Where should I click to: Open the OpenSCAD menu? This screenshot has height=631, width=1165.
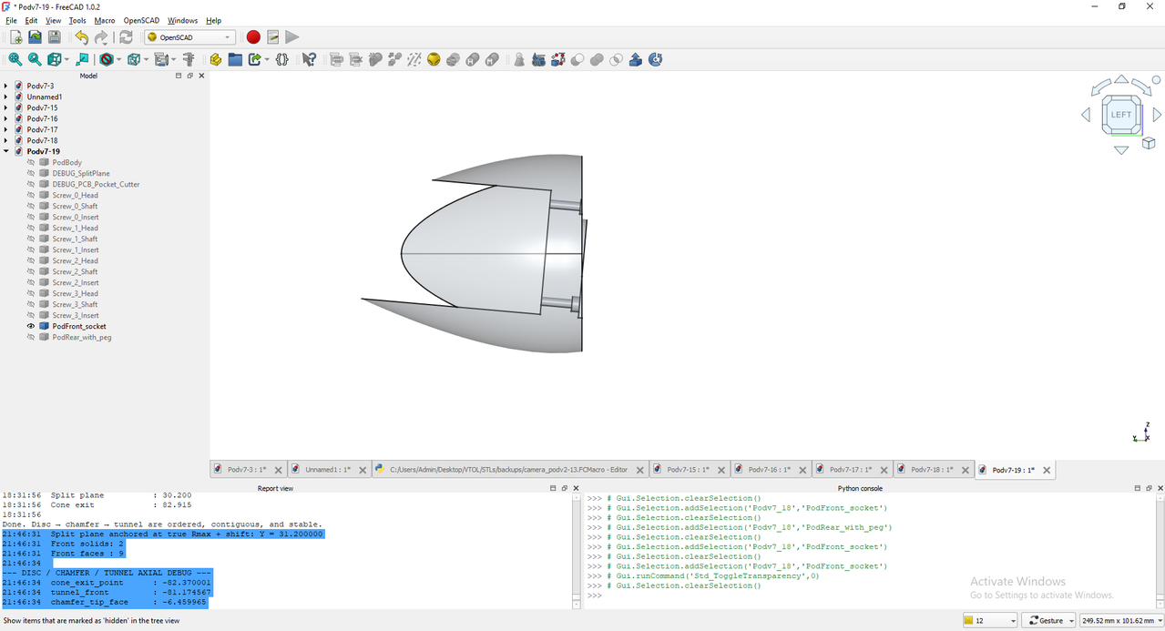141,20
